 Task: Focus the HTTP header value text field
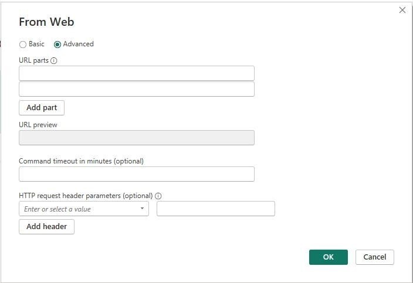pyautogui.click(x=216, y=209)
